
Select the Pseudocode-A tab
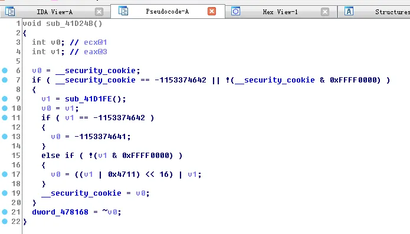tap(168, 11)
